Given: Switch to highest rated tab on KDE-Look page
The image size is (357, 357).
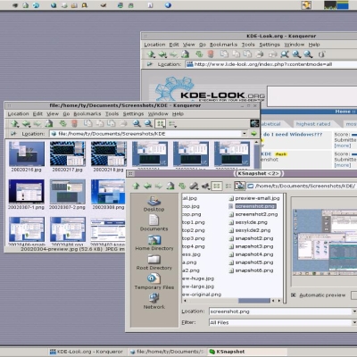Looking at the screenshot, I should click(x=313, y=124).
